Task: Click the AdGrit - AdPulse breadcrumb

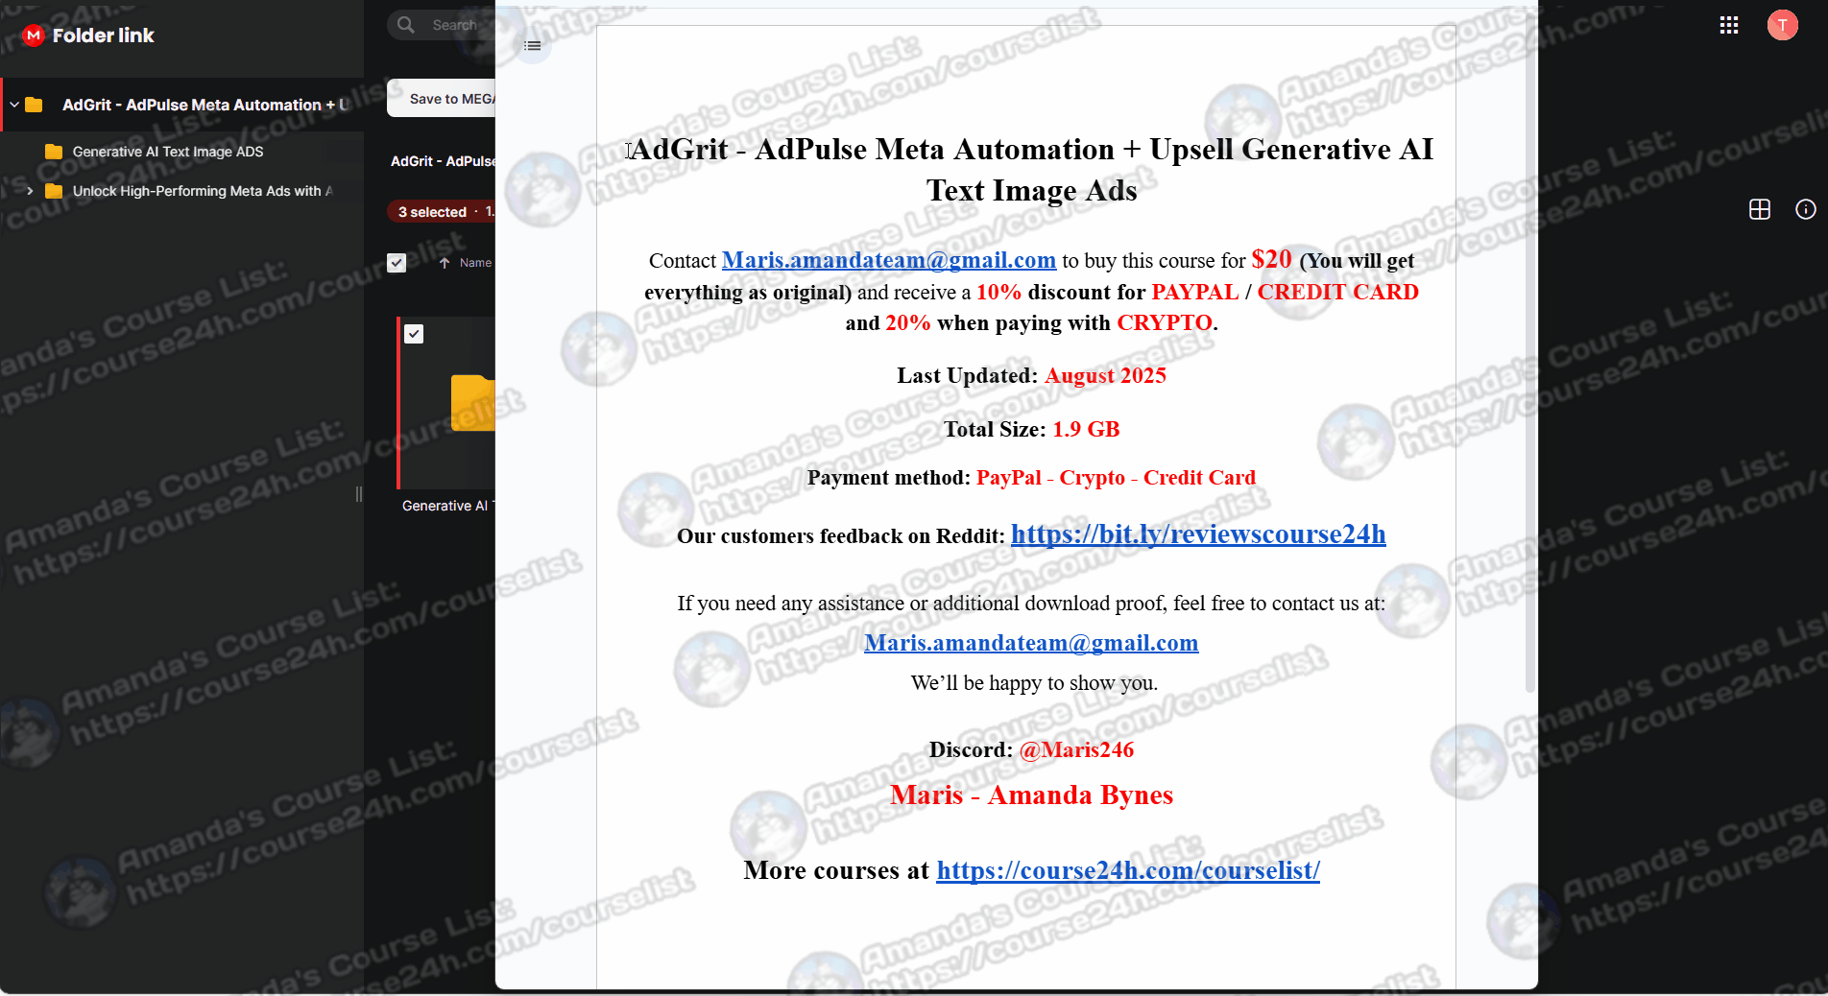Action: (443, 161)
